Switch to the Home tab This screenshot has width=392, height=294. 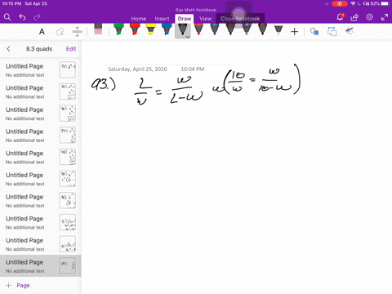139,19
